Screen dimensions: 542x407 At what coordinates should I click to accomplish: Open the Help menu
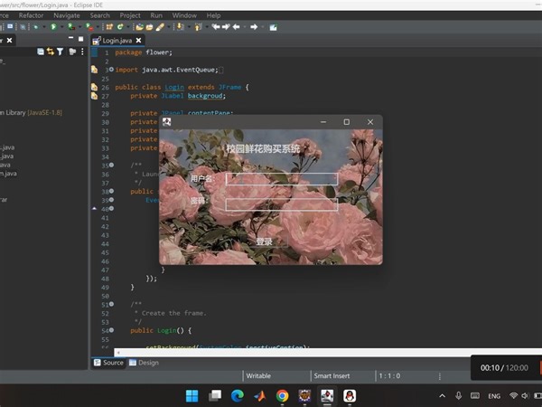[213, 15]
